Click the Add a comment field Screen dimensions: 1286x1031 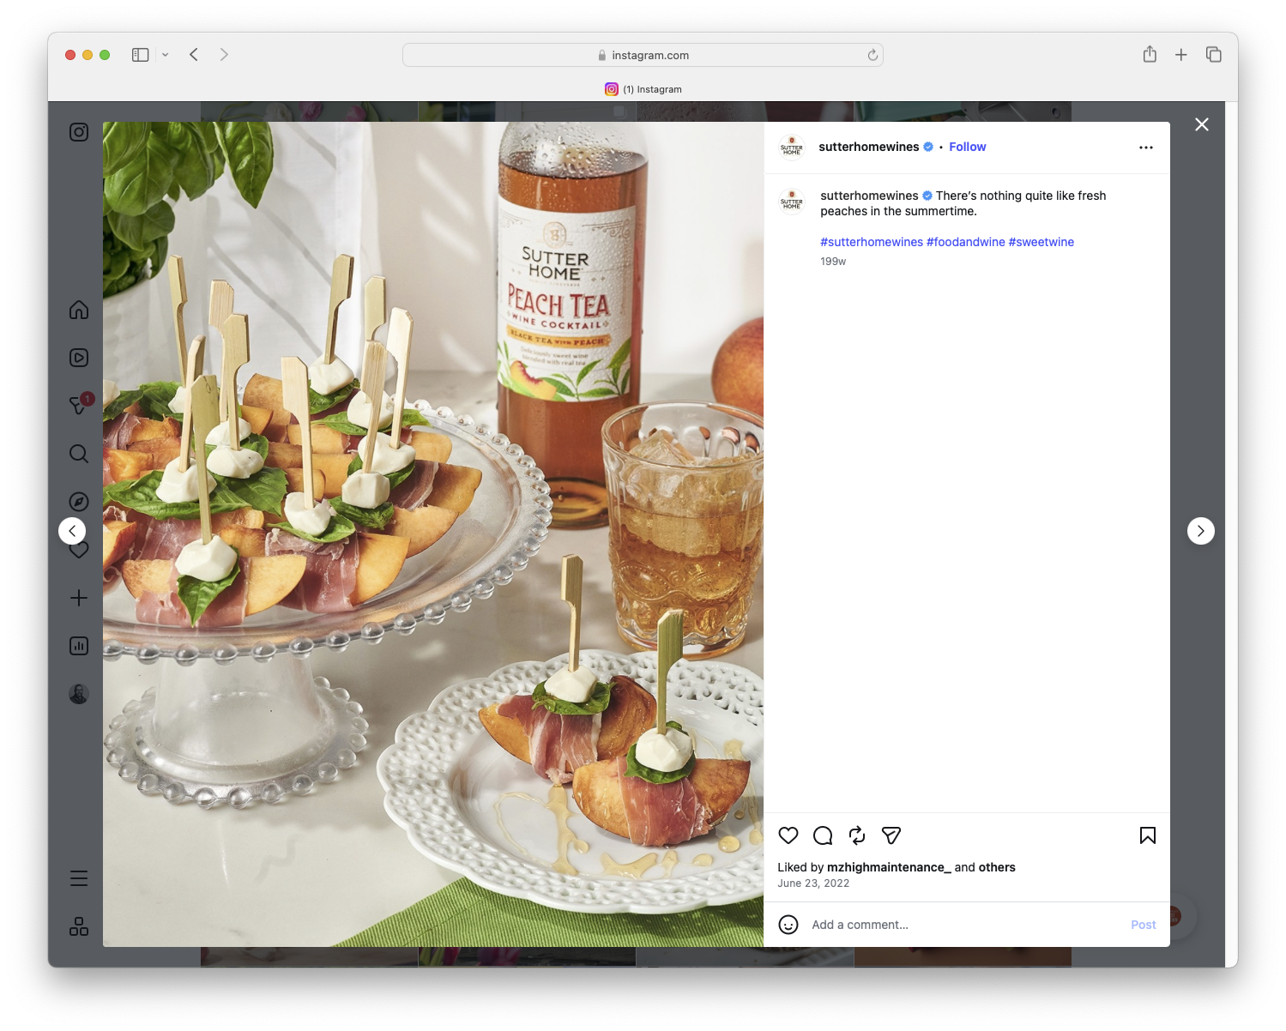click(859, 925)
